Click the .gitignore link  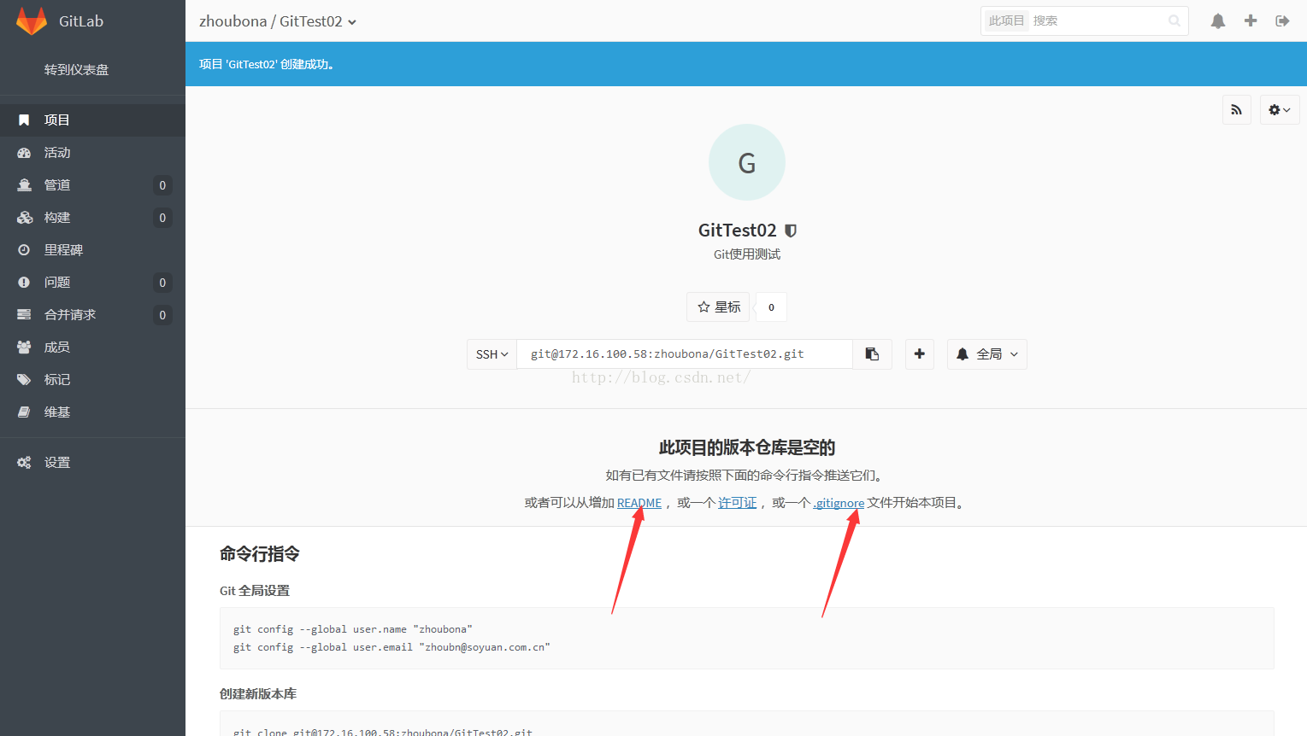point(839,503)
